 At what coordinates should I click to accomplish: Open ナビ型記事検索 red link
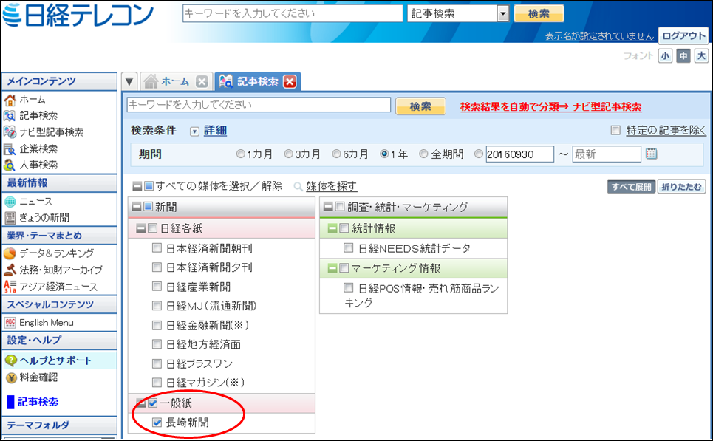pyautogui.click(x=607, y=107)
